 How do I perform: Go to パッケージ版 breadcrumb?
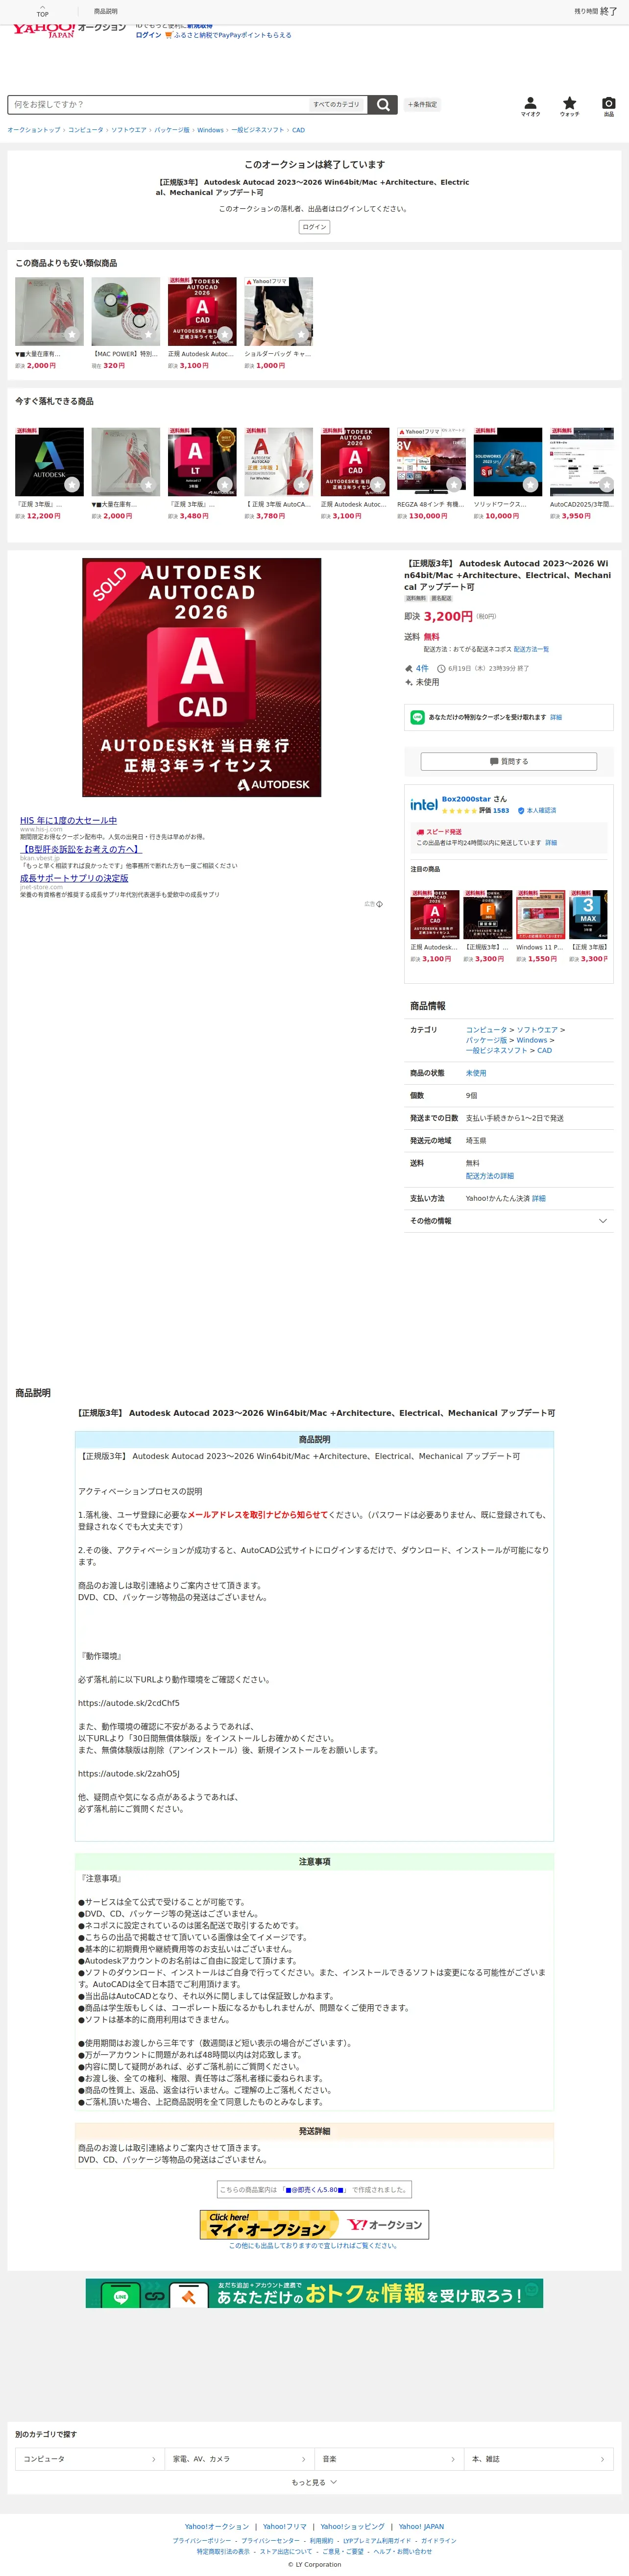(171, 130)
